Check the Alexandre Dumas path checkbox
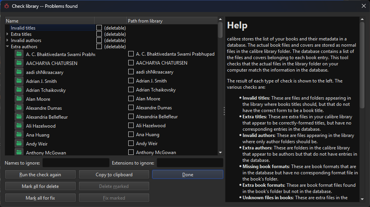The height and width of the screenshot is (207, 370). [x=131, y=107]
